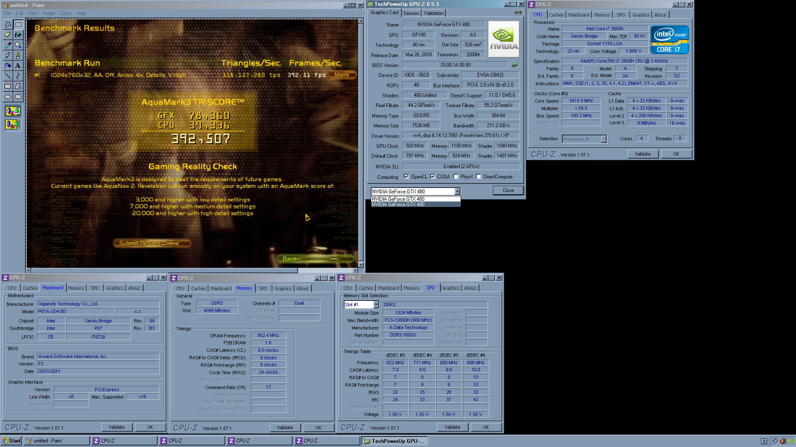This screenshot has height=447, width=796.
Task: Switch to the Sensors tab in GPU-Z
Action: (x=411, y=13)
